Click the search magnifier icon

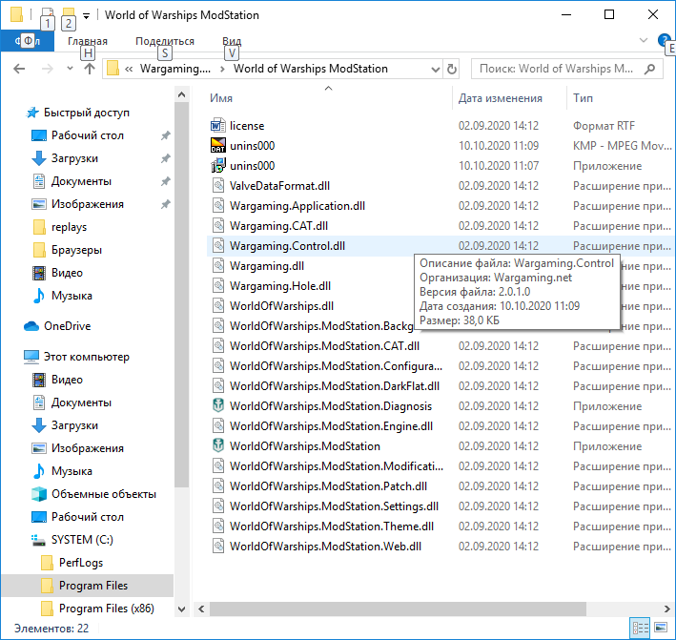pos(649,69)
